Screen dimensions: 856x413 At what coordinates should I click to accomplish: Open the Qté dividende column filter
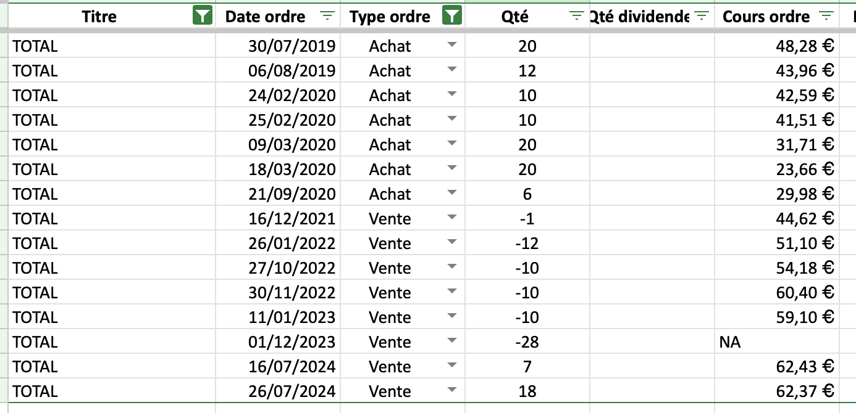point(701,17)
